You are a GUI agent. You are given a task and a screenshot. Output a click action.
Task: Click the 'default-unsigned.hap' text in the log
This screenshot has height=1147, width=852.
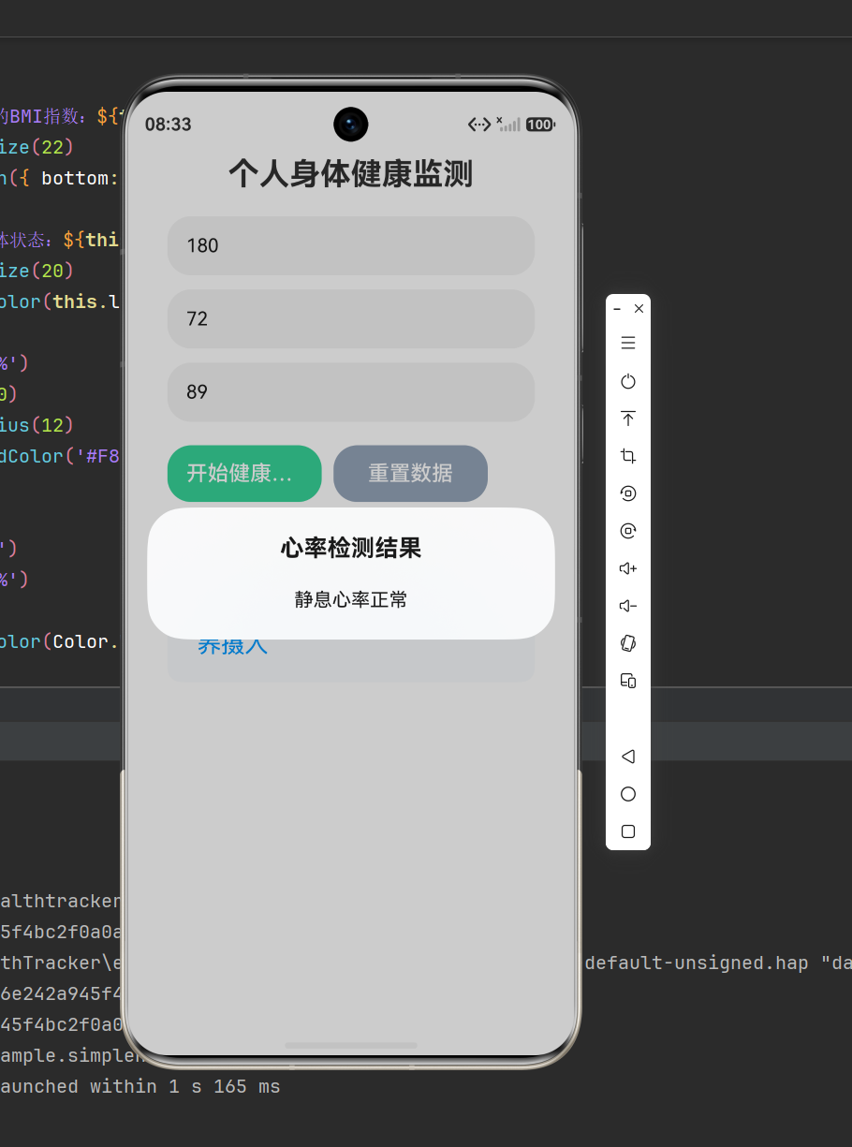pyautogui.click(x=697, y=963)
